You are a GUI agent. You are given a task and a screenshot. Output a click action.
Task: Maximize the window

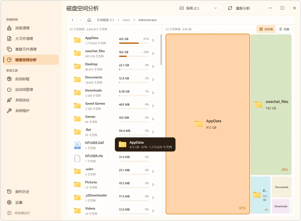282,8
